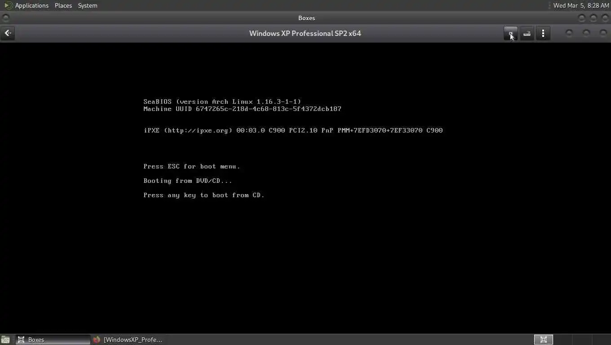
Task: Select the active workspace in the workspace switcher
Action: tap(544, 340)
